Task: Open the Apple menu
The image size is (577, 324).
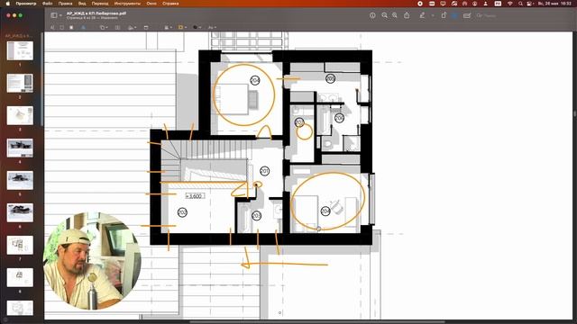Action: click(x=8, y=4)
